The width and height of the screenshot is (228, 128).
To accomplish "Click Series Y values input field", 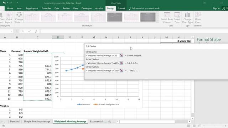I will point(103,70).
